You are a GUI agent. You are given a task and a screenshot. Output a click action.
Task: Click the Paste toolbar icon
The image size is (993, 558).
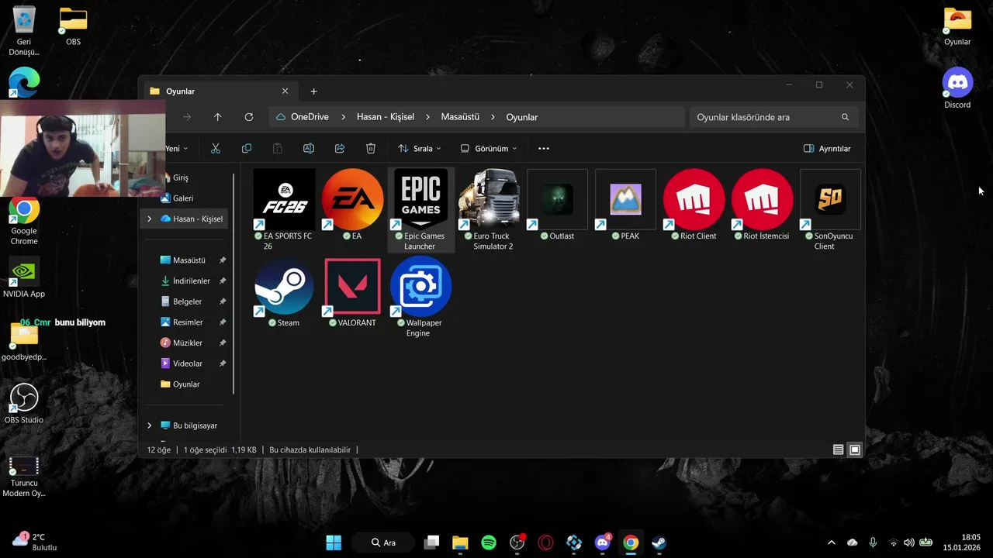[278, 148]
